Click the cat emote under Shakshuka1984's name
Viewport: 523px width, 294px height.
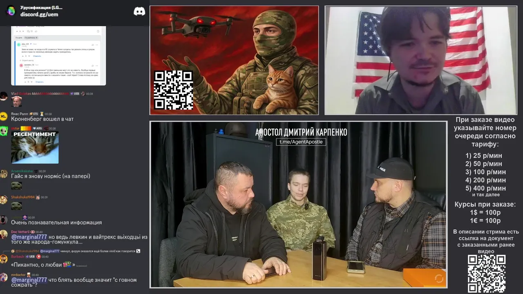[x=16, y=205]
